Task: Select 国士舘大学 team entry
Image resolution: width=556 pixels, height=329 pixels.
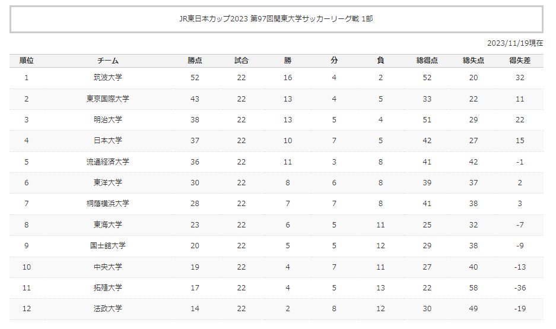Action: click(x=108, y=246)
